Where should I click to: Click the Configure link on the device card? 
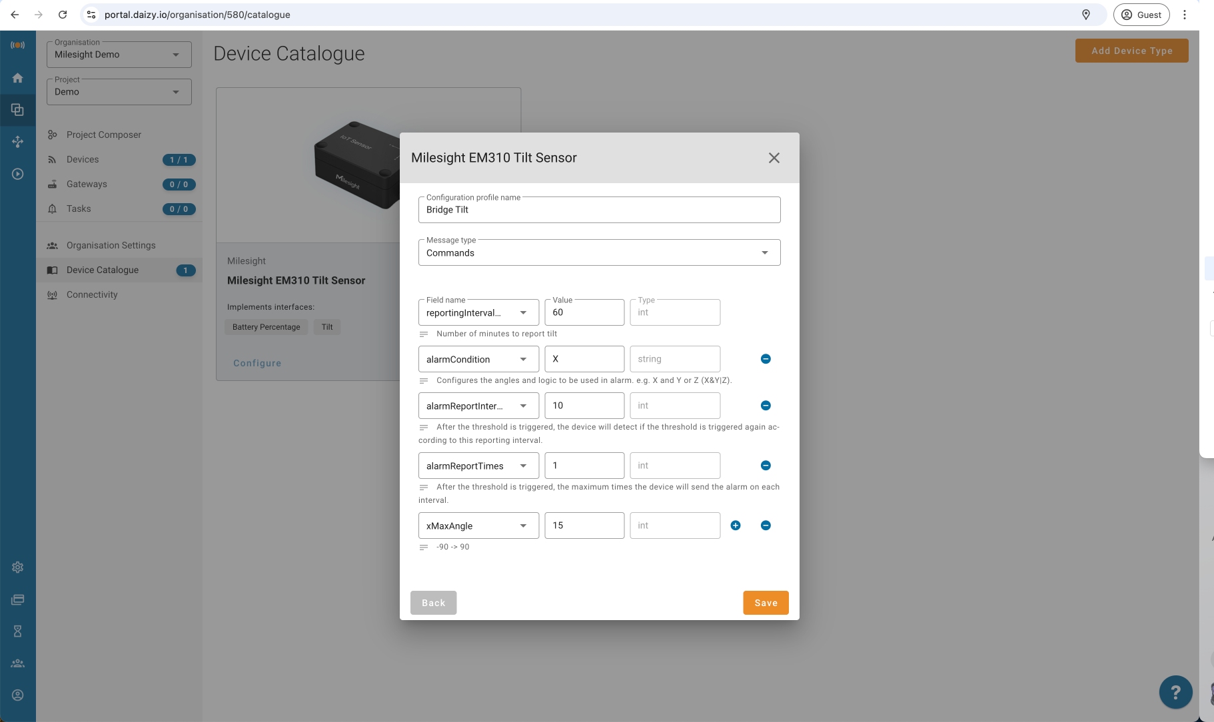[257, 363]
